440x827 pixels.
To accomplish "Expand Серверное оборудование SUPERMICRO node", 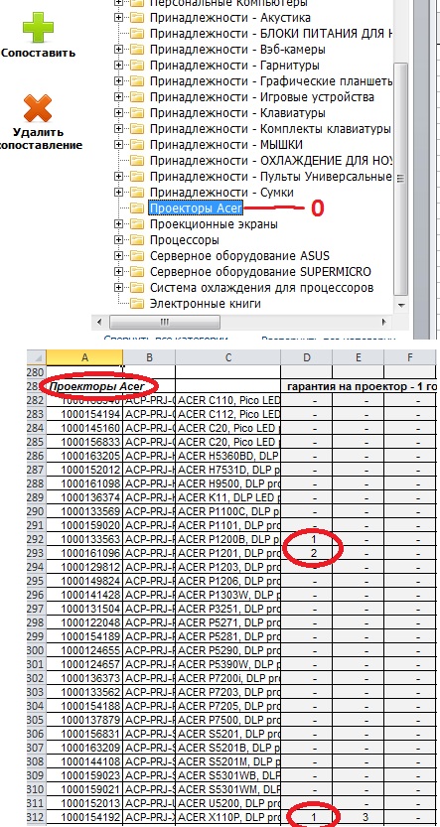I will [x=119, y=272].
